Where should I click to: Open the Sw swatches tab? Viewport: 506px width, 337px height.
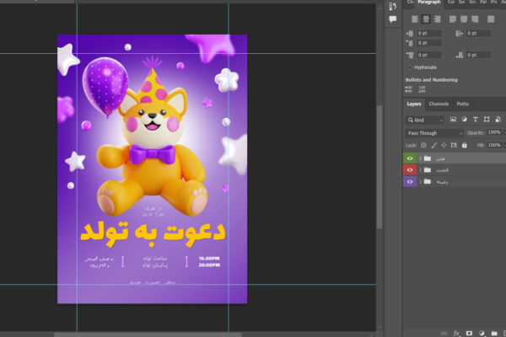[x=462, y=2]
